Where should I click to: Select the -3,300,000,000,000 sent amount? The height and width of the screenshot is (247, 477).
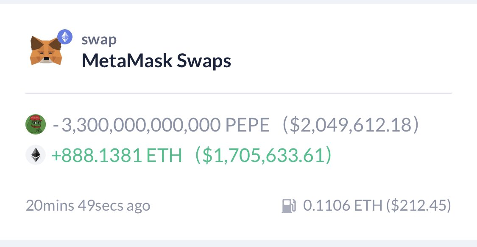(x=137, y=125)
